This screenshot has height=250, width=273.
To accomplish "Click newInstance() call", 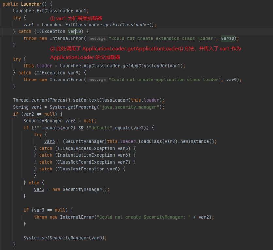I will click(x=197, y=141).
